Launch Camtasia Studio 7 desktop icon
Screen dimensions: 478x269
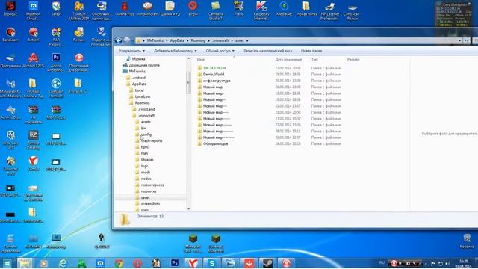tap(216, 10)
